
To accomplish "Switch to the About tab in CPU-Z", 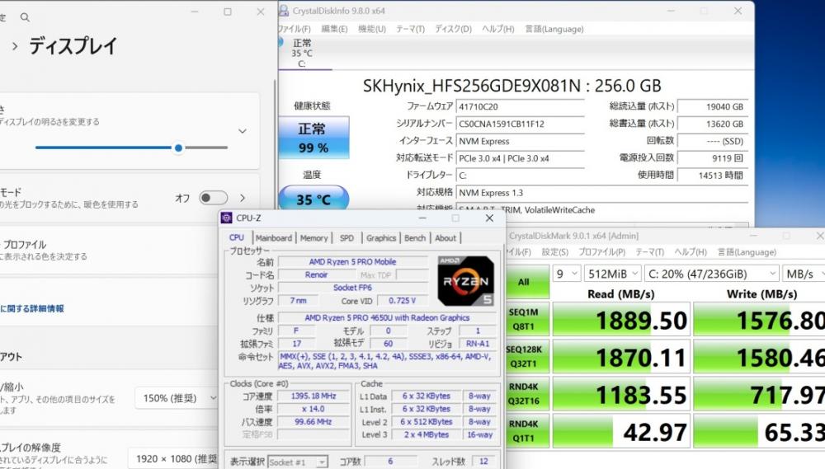I will [x=445, y=237].
